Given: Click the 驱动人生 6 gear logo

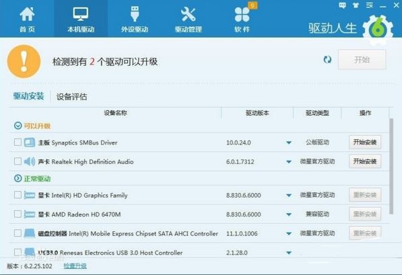Looking at the screenshot, I should click(x=378, y=30).
